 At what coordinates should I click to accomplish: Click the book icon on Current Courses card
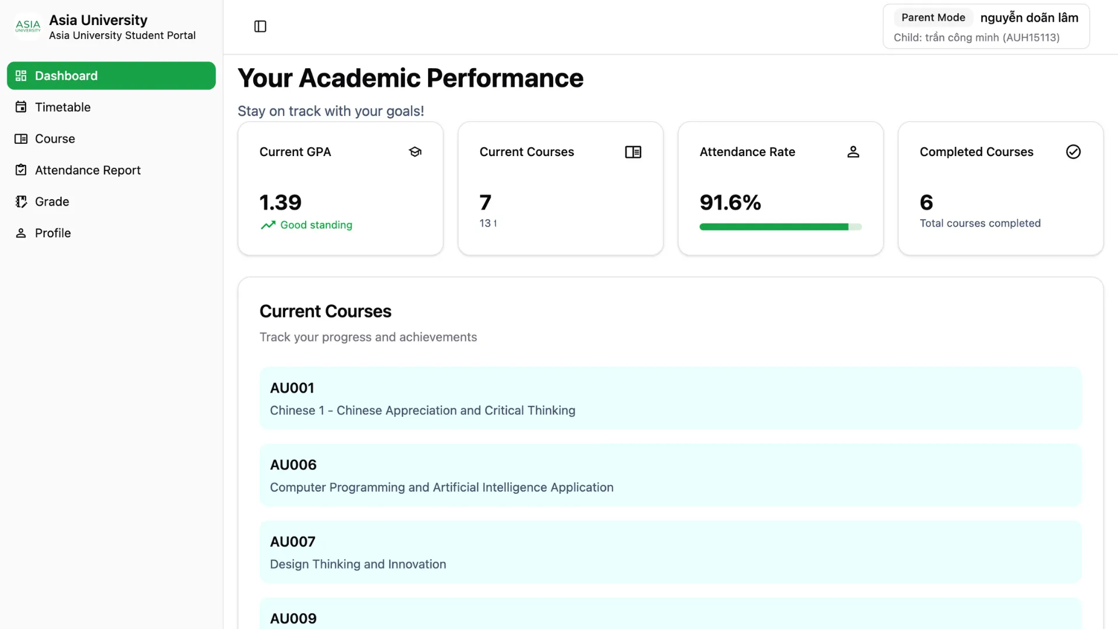pos(634,151)
